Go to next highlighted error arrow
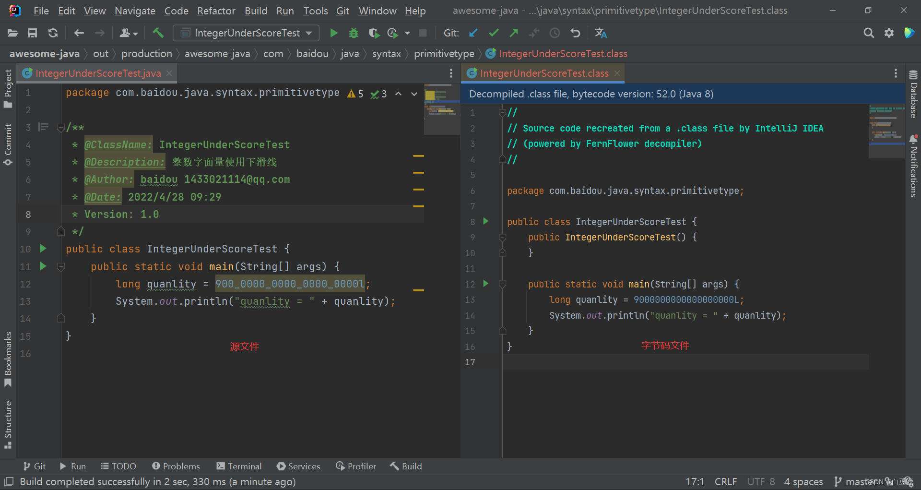Viewport: 921px width, 490px height. coord(414,94)
